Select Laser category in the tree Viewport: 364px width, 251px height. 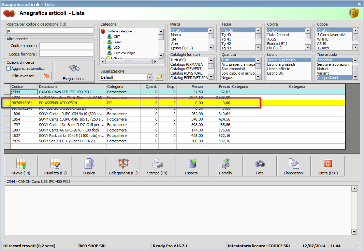[117, 42]
